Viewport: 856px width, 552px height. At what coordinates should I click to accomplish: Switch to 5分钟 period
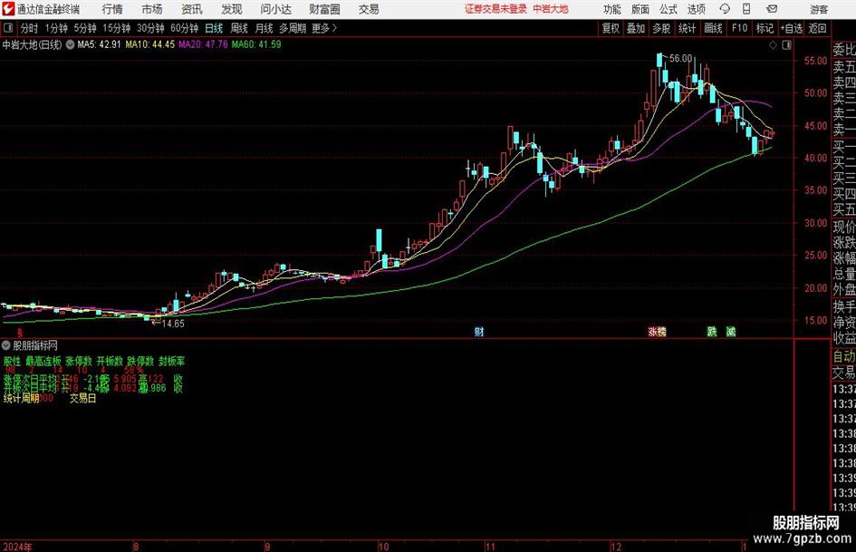85,28
